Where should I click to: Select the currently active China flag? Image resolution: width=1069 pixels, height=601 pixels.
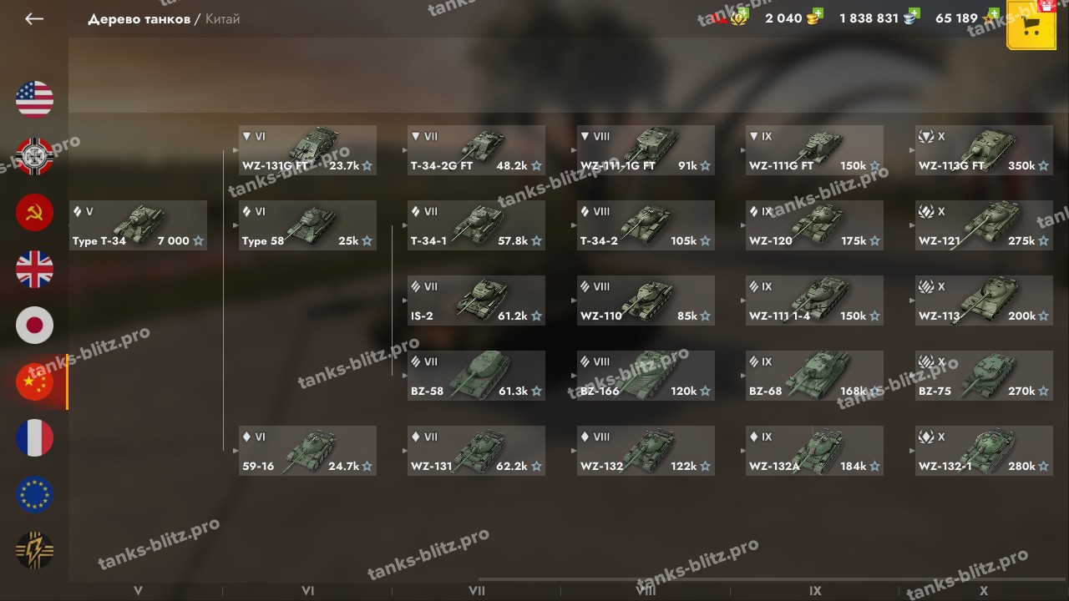pyautogui.click(x=34, y=382)
